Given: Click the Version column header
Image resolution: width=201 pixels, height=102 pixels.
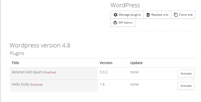Looking at the screenshot, I should click(106, 63).
